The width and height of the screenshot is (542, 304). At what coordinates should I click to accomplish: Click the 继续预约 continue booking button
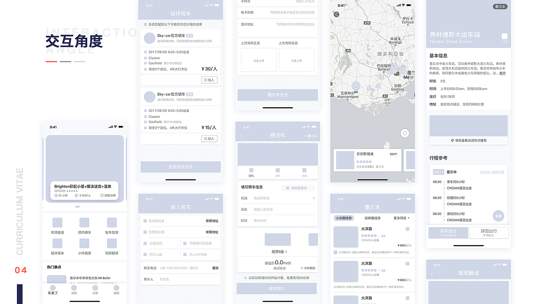pos(277,288)
